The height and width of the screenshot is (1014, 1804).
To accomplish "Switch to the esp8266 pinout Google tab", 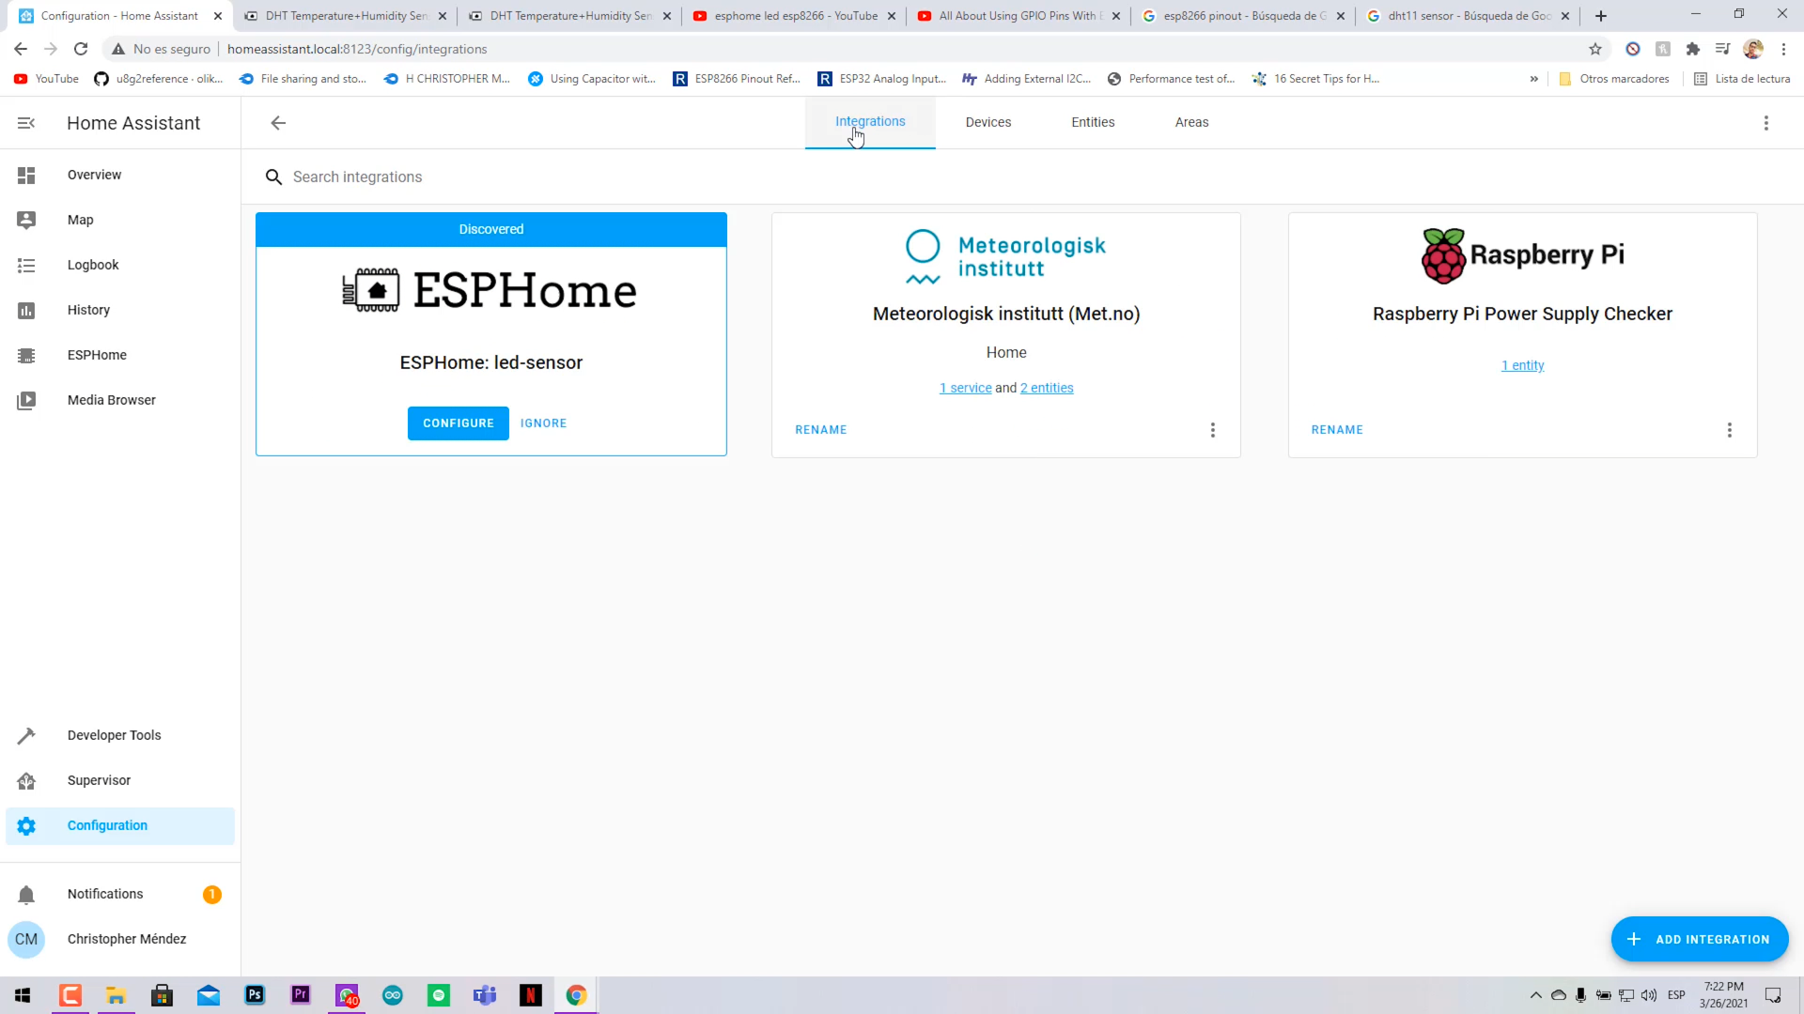I will point(1243,16).
